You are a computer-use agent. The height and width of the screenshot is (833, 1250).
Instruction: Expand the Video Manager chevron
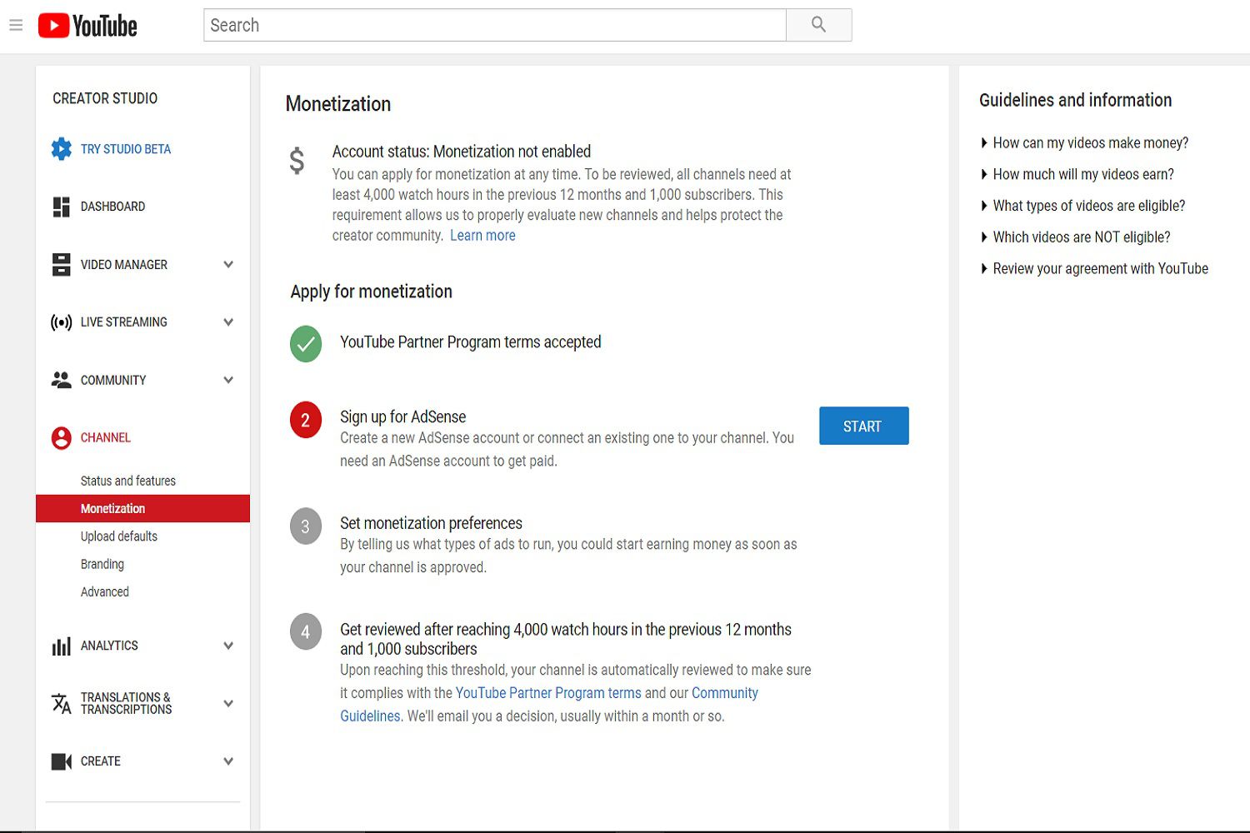[x=228, y=265]
